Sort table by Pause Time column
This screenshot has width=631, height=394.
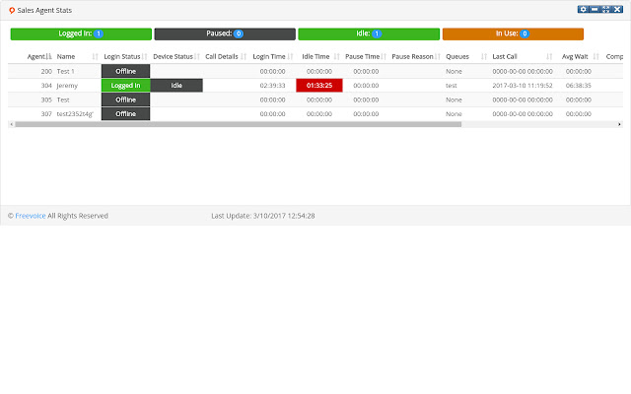coord(384,57)
